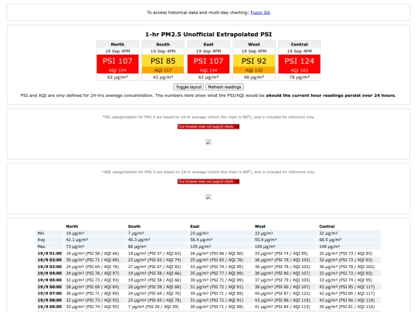
Task: Click the '19 Sep 4PM' date in East card
Action: (x=208, y=51)
